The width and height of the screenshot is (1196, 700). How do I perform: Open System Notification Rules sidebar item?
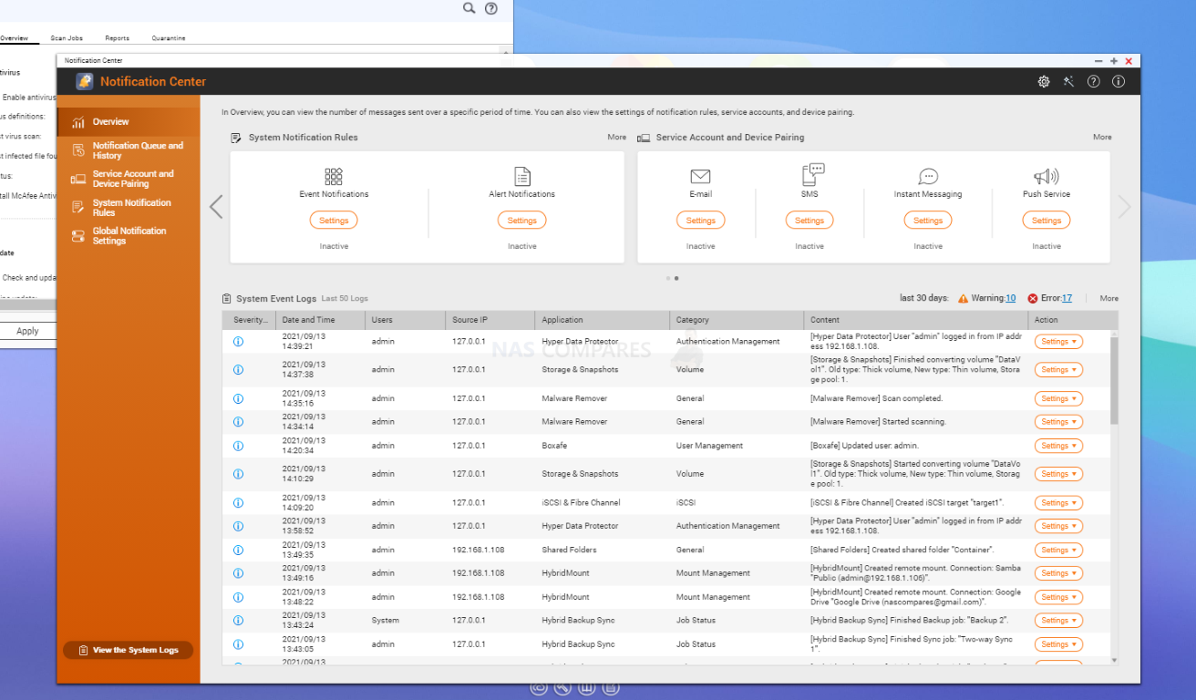coord(128,208)
